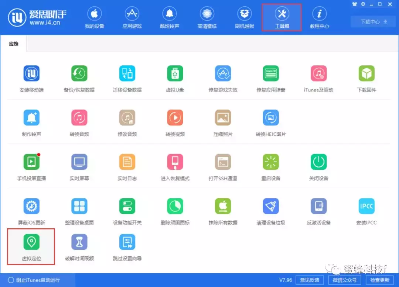Open the 虚拟U盘 tool
Screen dimensions: 399x287
tap(175, 74)
